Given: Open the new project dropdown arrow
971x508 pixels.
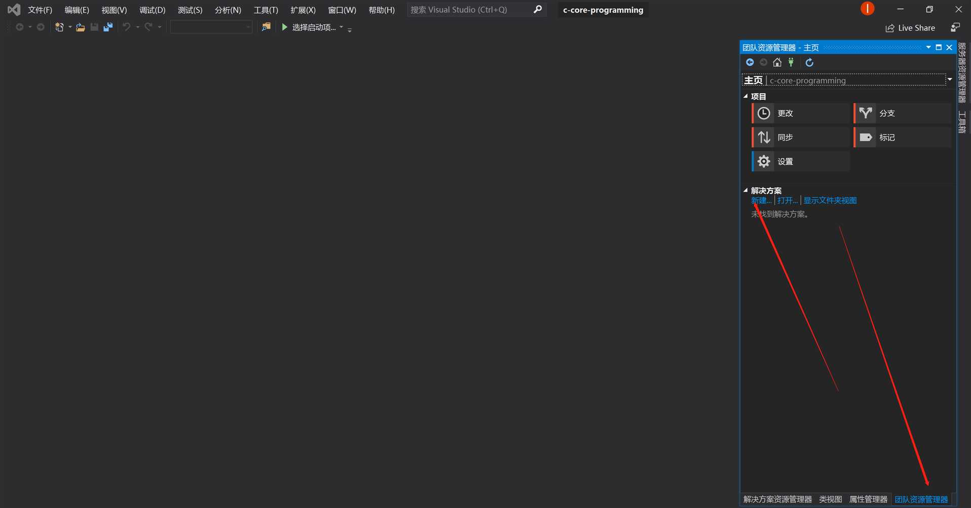Looking at the screenshot, I should click(70, 27).
